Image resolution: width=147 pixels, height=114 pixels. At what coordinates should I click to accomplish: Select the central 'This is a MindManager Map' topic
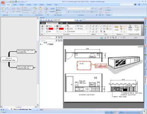click(x=9, y=59)
